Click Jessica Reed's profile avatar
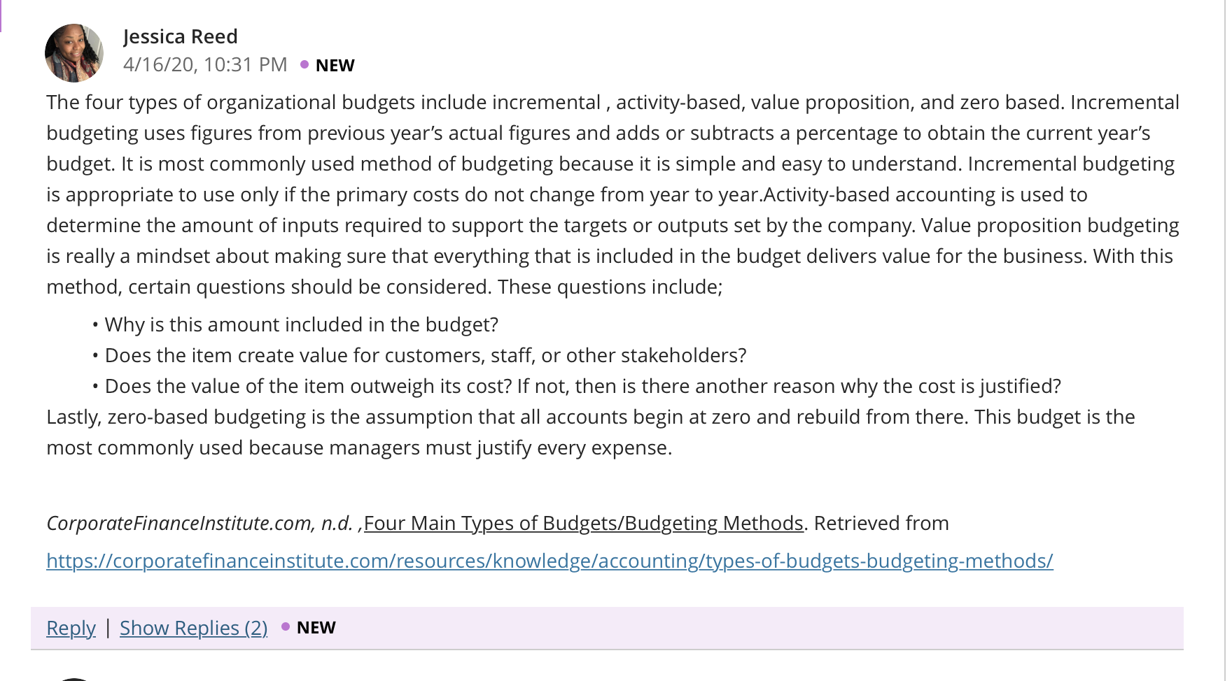 click(x=74, y=52)
